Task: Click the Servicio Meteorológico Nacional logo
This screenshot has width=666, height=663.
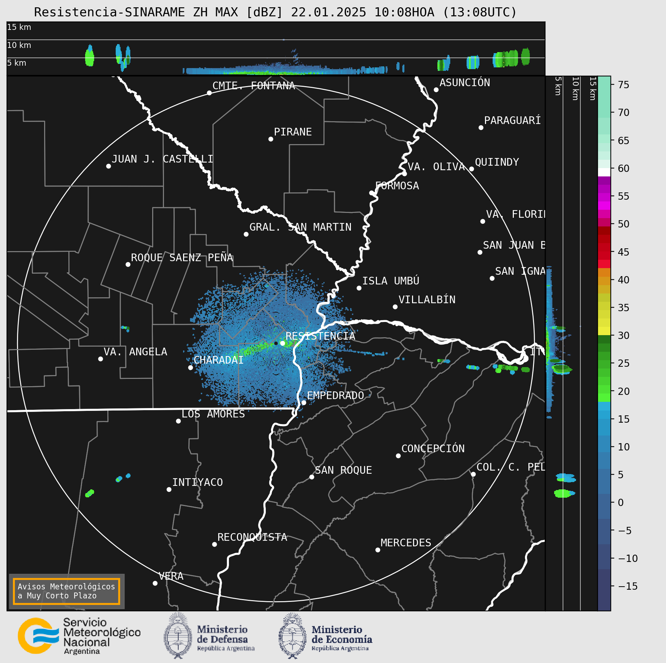Action: [x=80, y=636]
